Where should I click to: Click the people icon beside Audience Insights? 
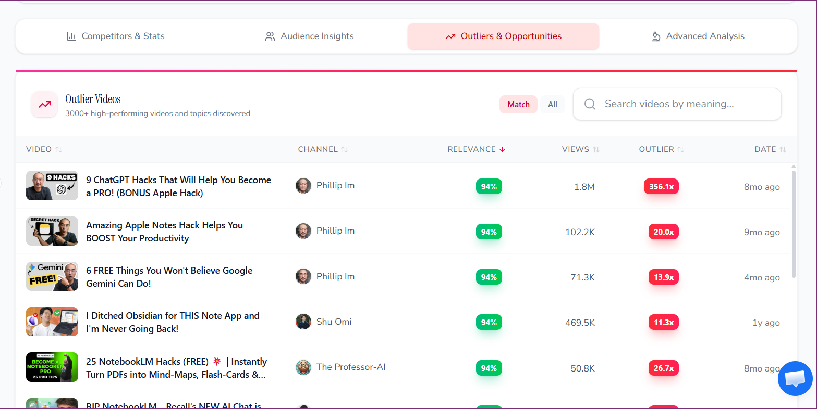[x=270, y=36]
